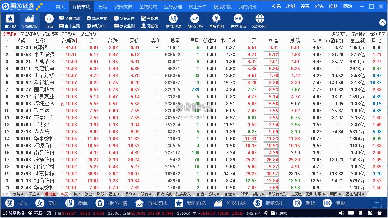This screenshot has height=218, width=388.
Task: Expand the 板块▲ bottom tab
Action: 214,194
